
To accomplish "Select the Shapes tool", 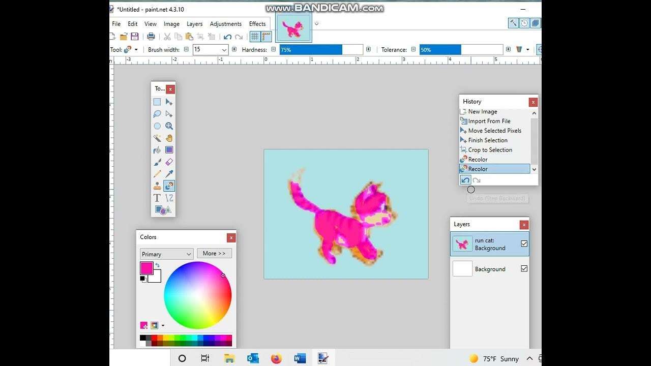I will coord(163,209).
